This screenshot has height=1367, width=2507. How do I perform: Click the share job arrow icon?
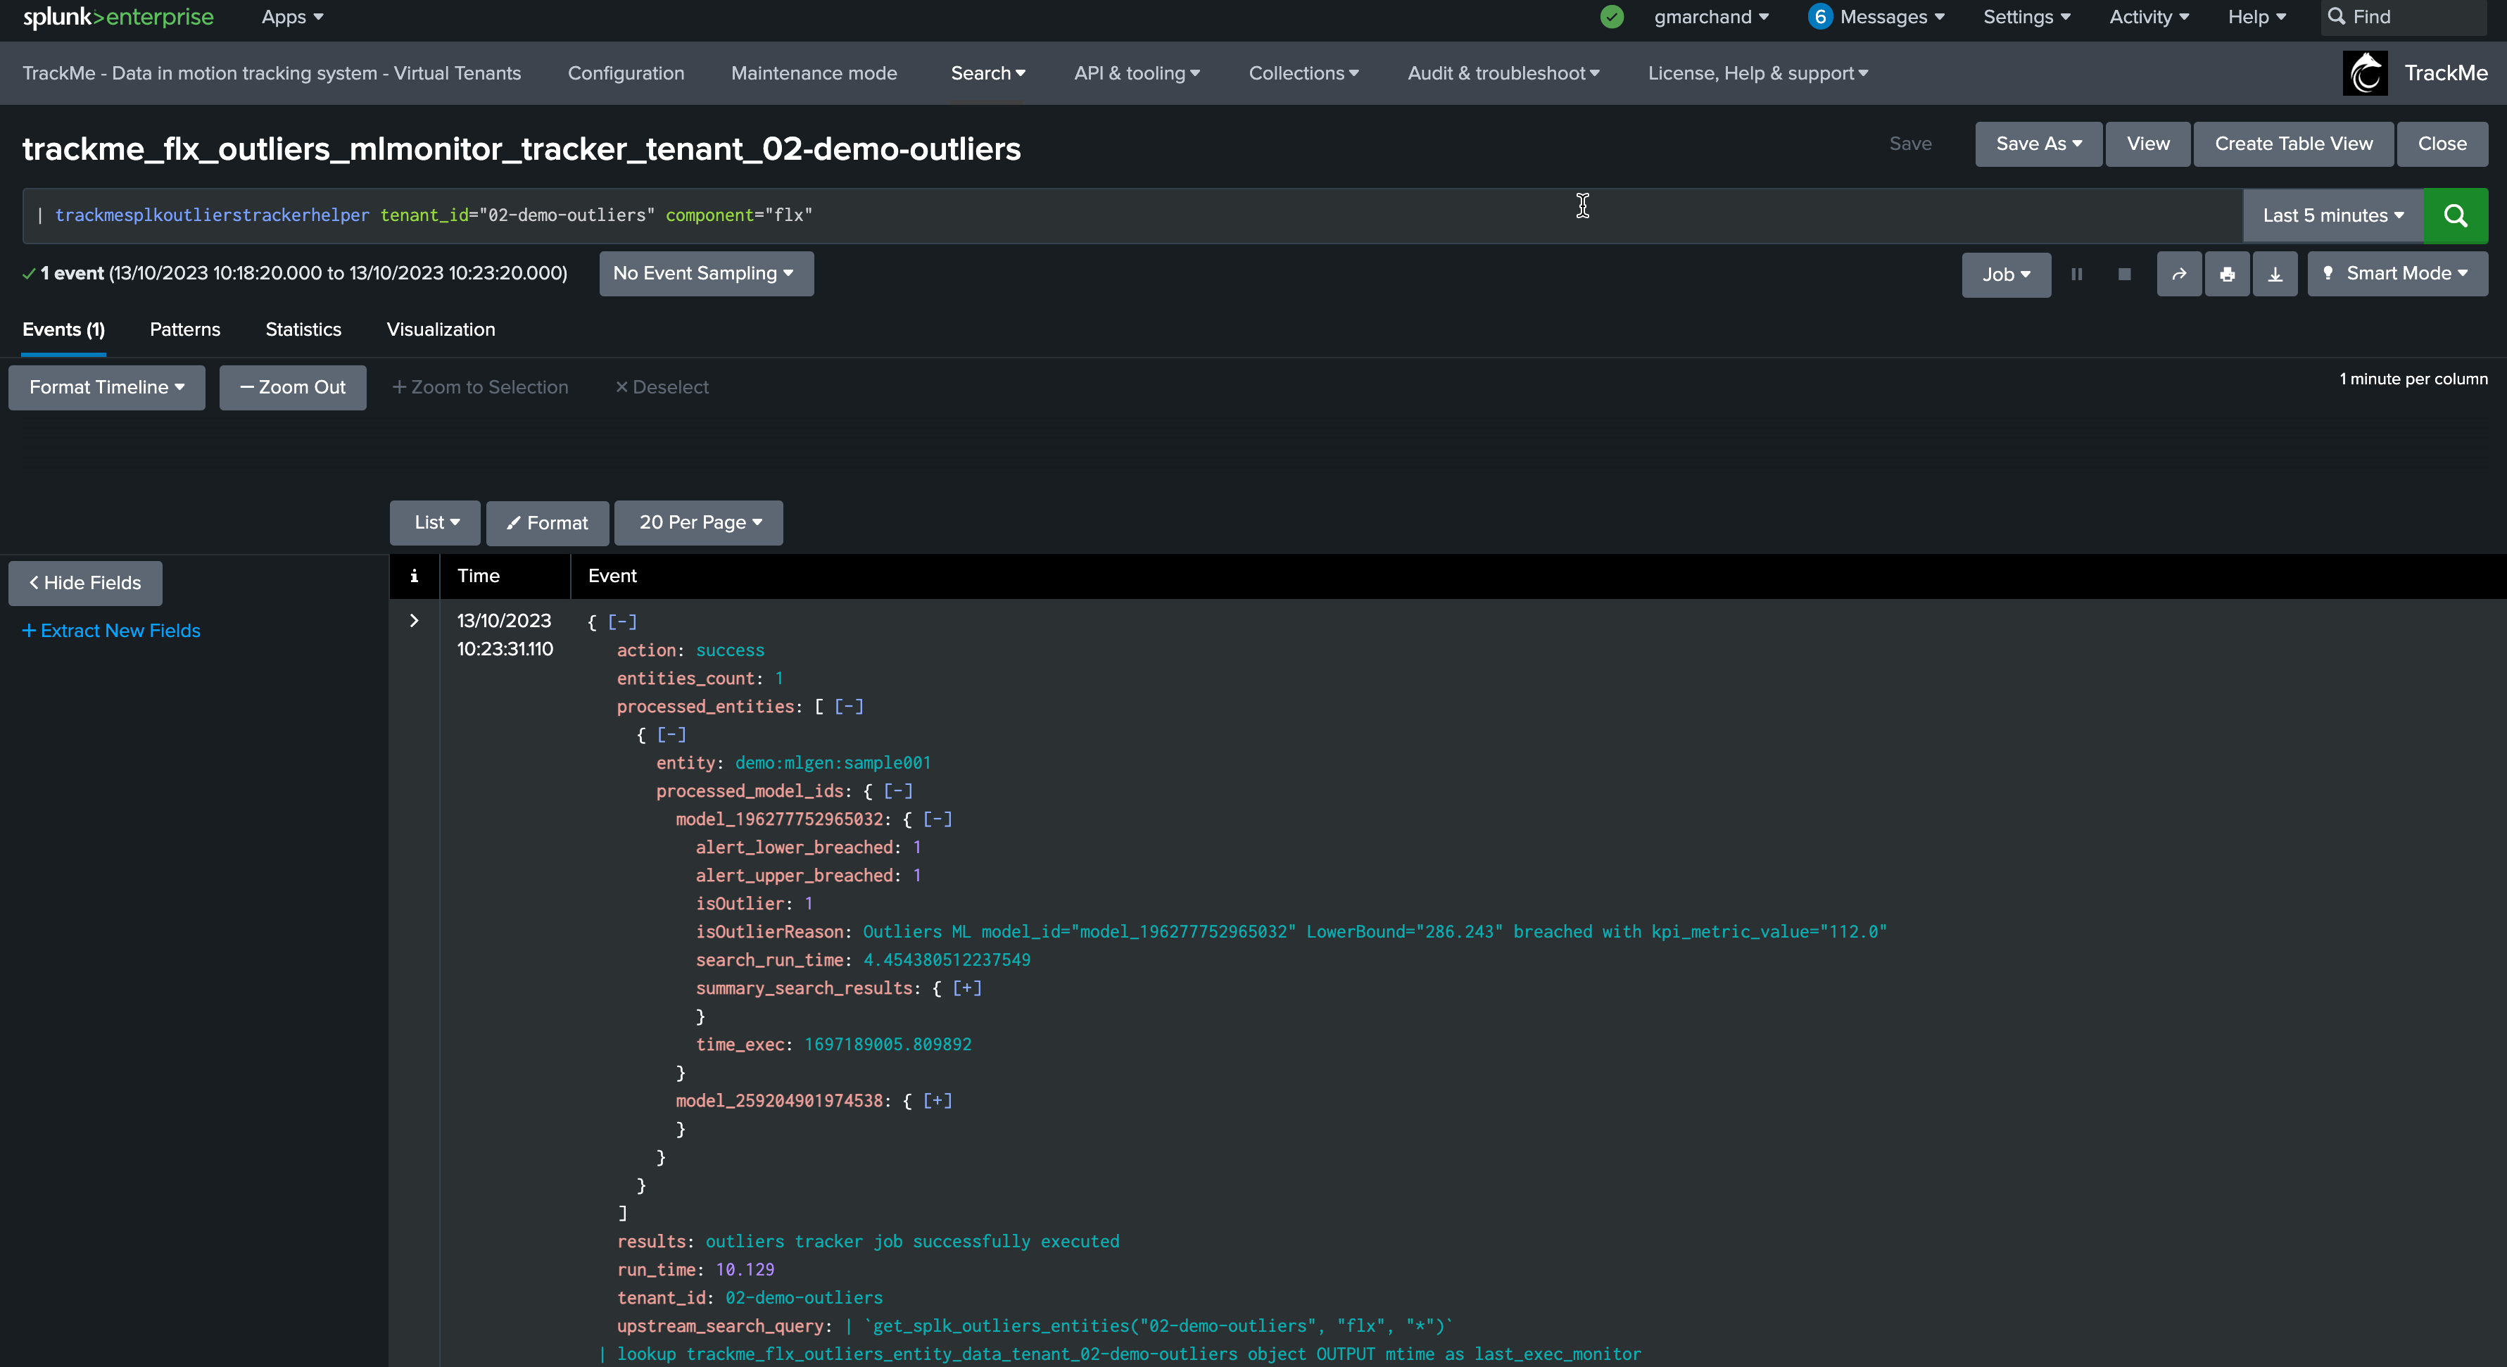pos(2179,275)
